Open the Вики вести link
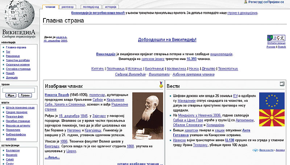290x165 pixels. click(266, 150)
